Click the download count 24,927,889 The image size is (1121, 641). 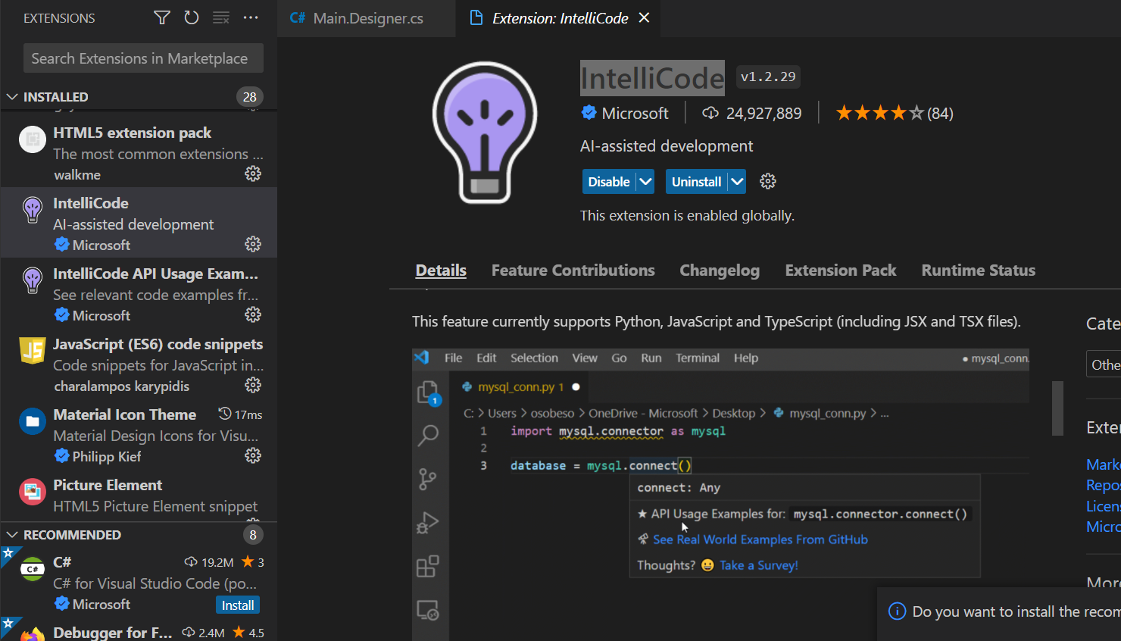coord(763,114)
